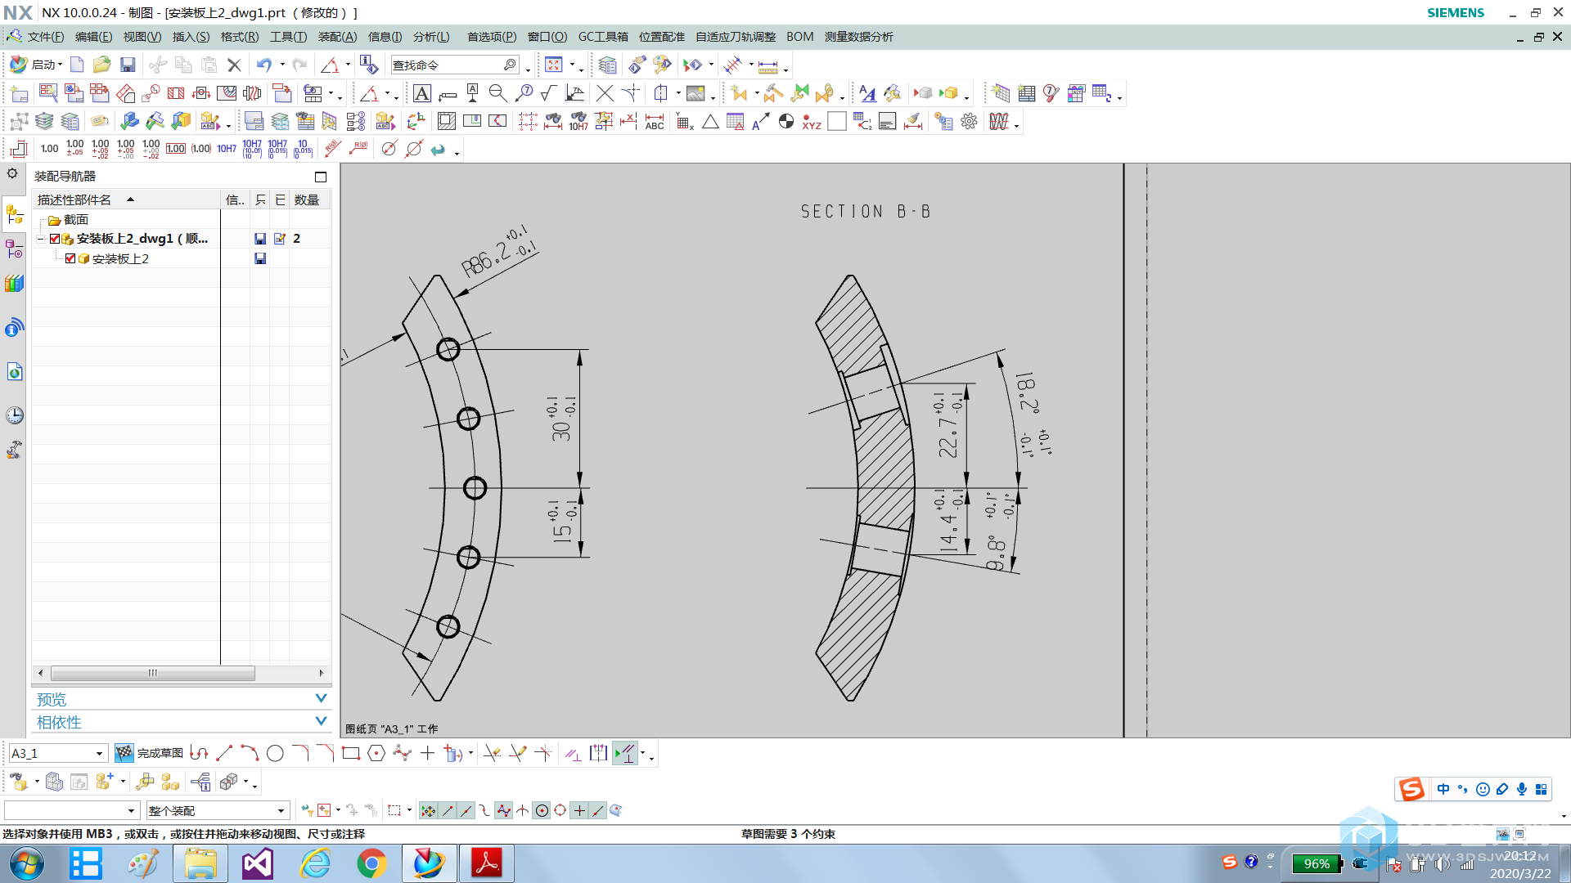Image resolution: width=1571 pixels, height=883 pixels.
Task: Select the Fillet sketch tool
Action: tap(300, 753)
